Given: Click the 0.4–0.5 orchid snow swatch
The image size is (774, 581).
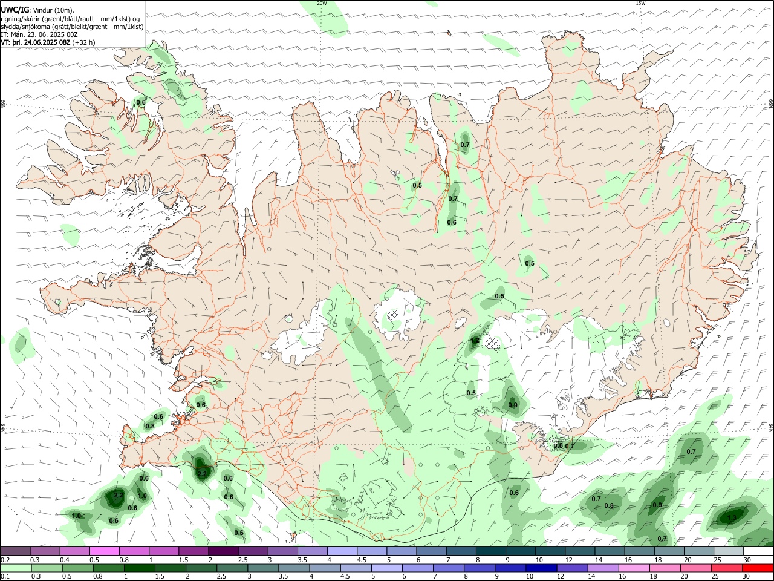Looking at the screenshot, I should (75, 551).
